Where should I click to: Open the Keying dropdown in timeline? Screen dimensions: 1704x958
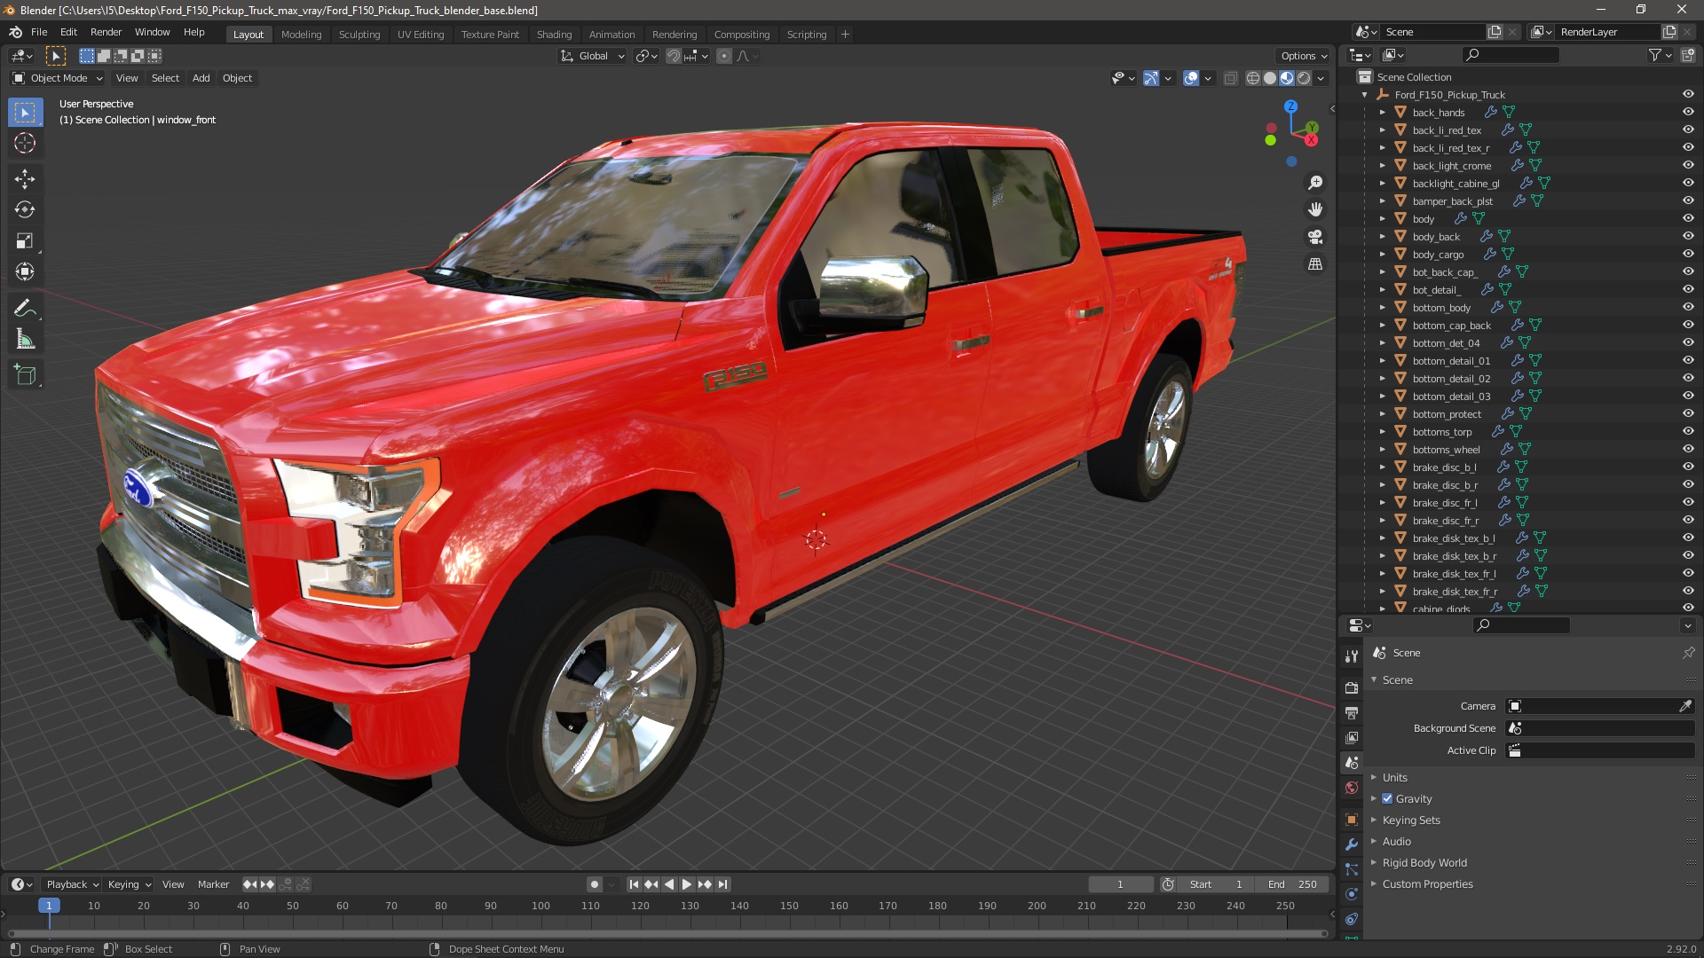click(130, 884)
